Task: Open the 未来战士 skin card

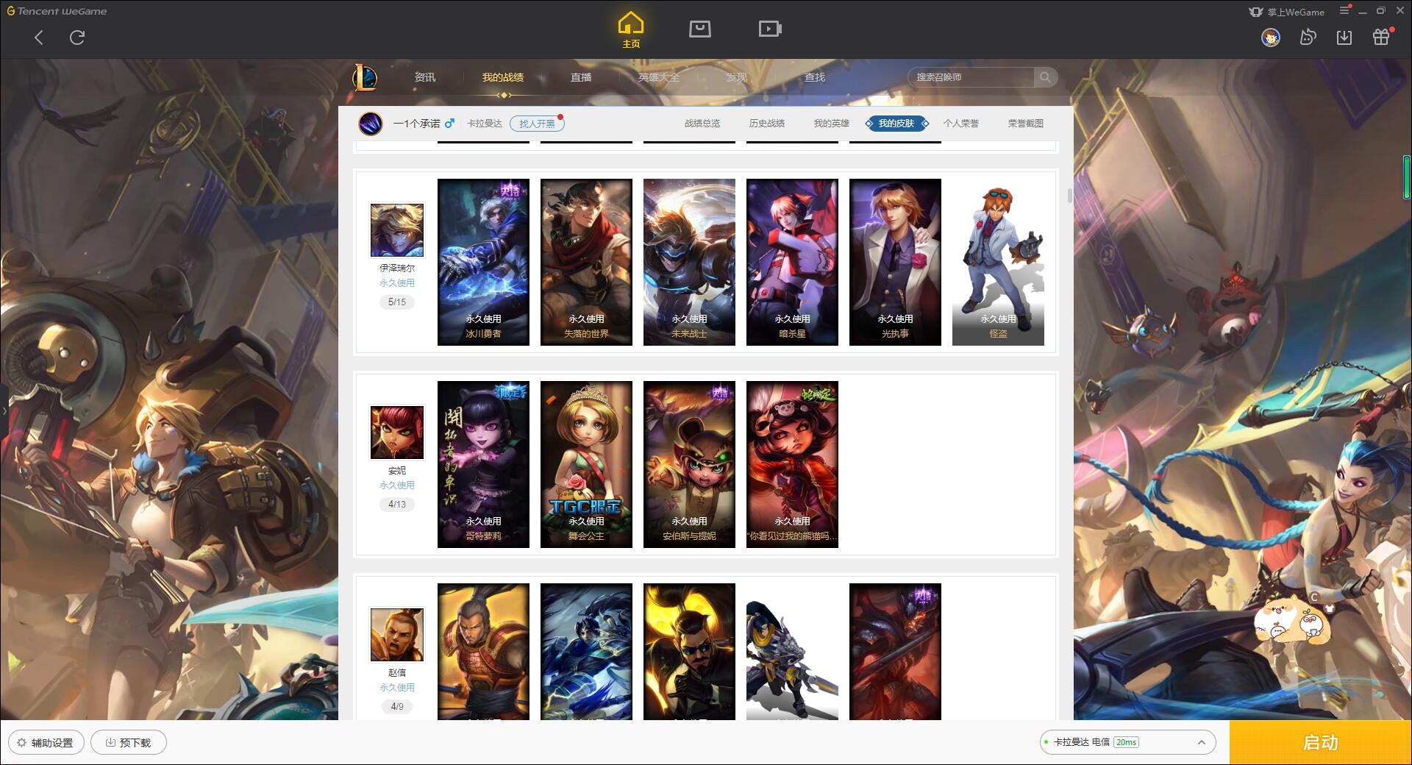Action: [689, 262]
